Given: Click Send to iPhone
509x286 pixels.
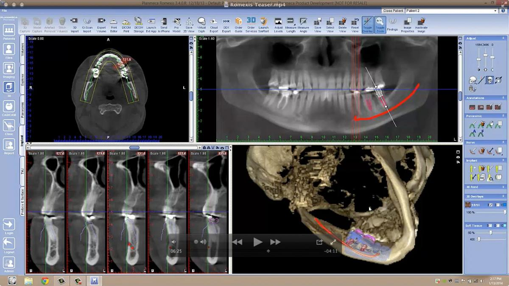Looking at the screenshot, I should tap(164, 25).
